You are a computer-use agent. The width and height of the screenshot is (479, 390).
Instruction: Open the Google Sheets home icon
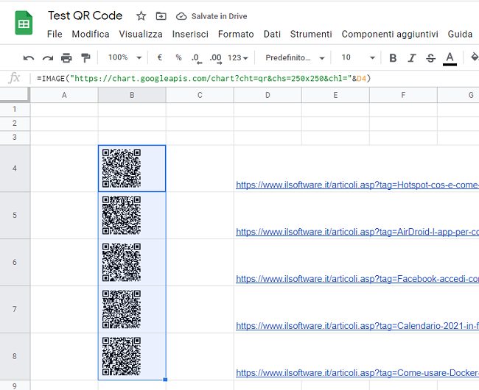(24, 23)
